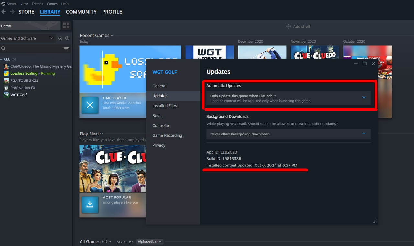Open the Help menu

[65, 4]
